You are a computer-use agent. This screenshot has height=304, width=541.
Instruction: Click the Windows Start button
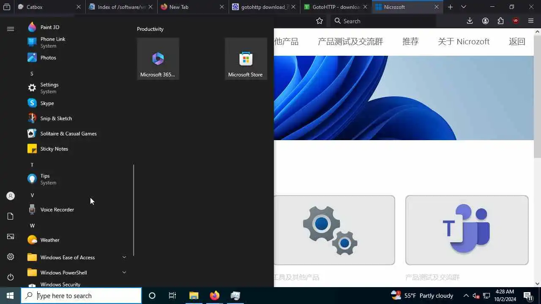[x=10, y=296]
